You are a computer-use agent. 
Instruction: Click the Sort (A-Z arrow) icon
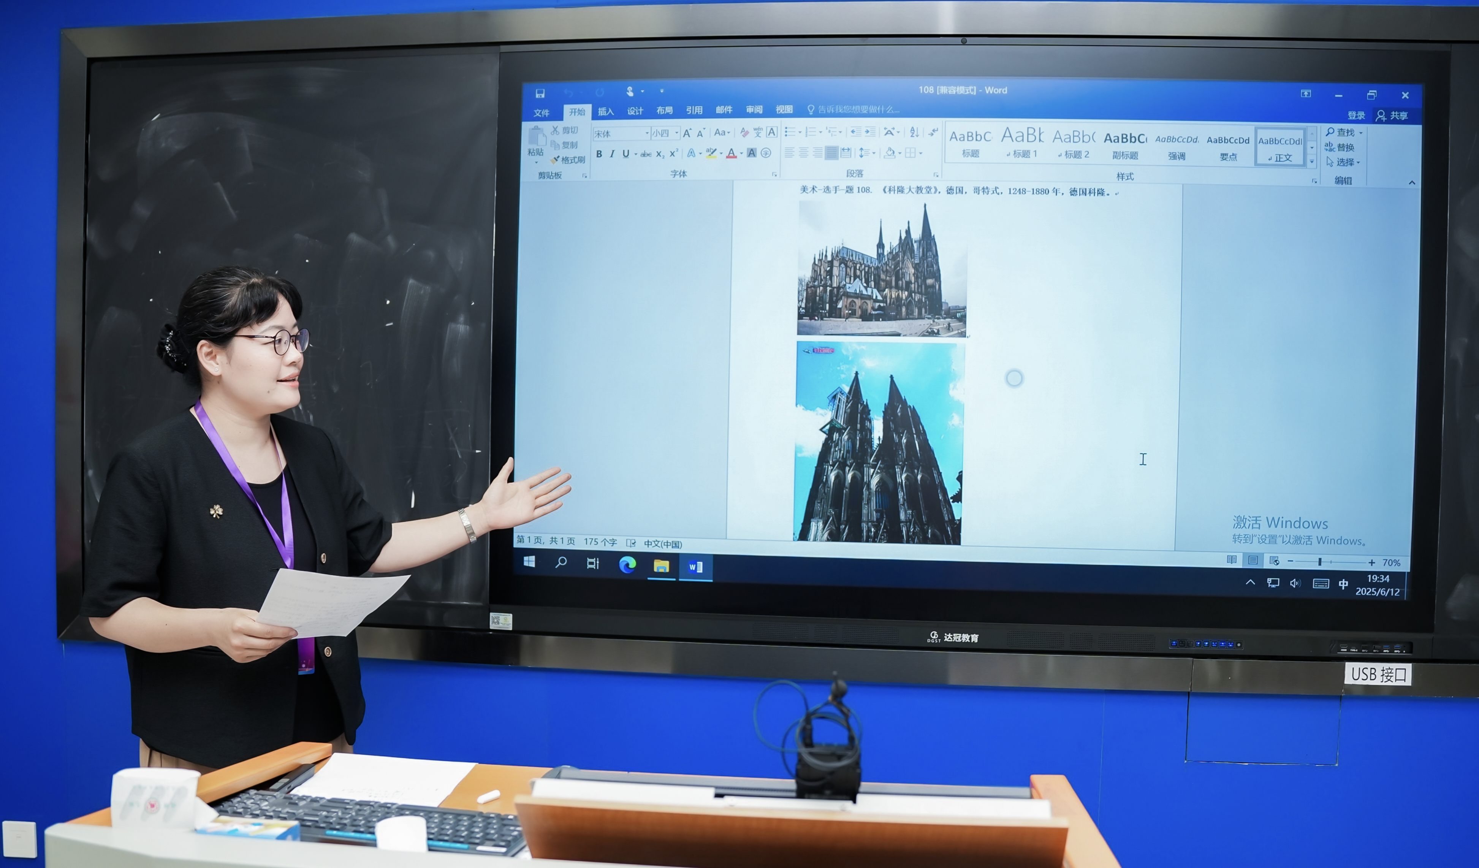914,132
